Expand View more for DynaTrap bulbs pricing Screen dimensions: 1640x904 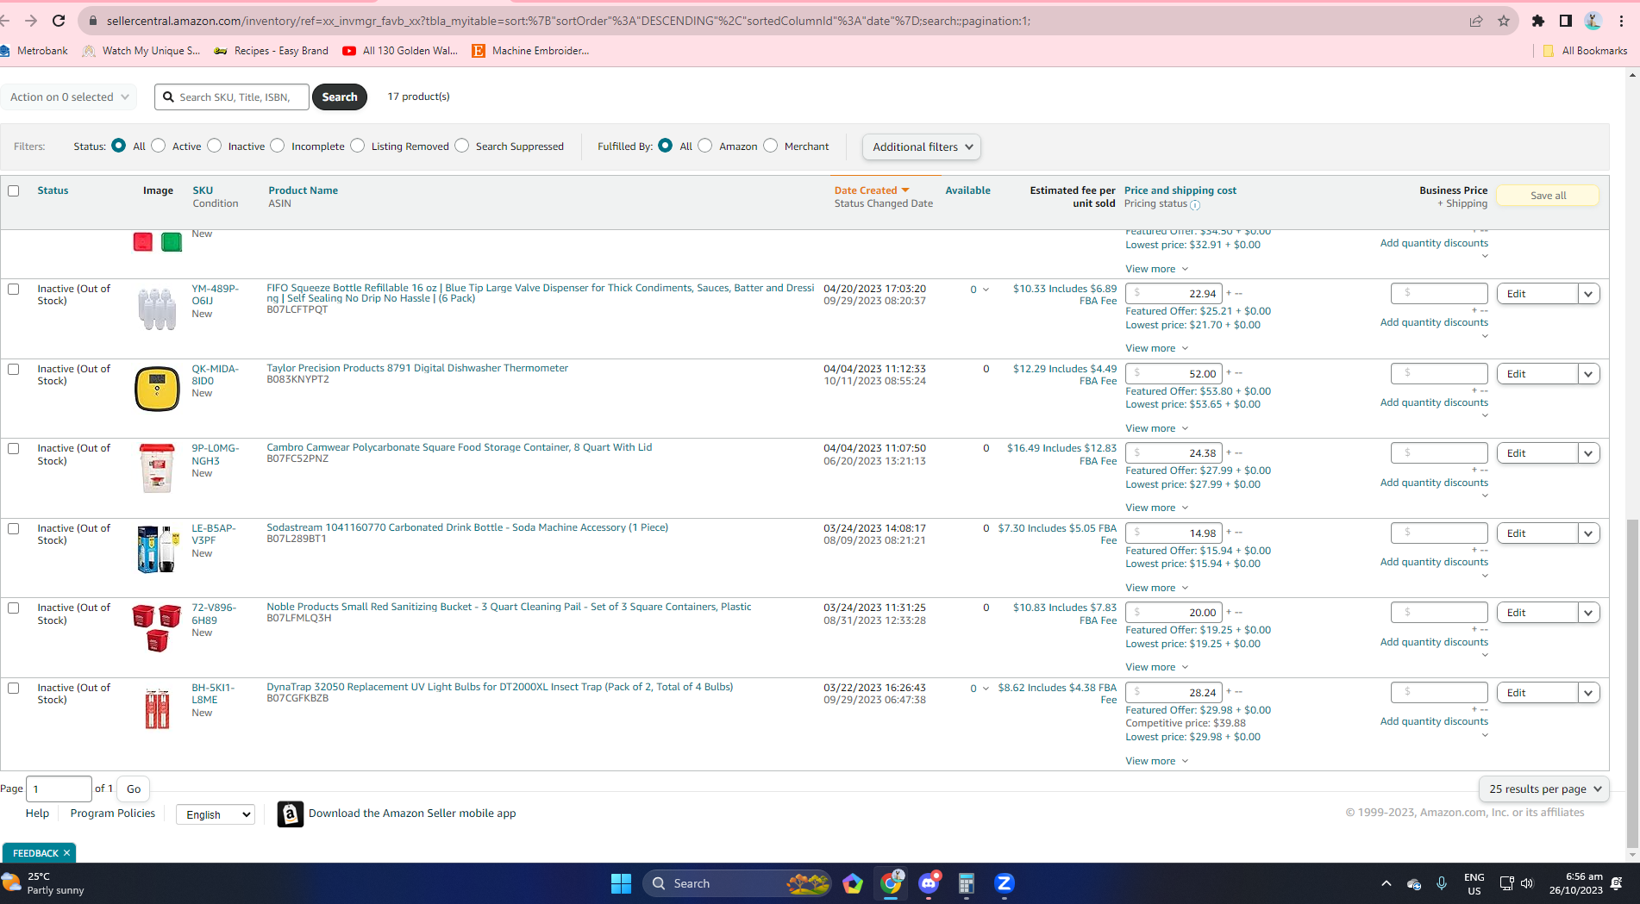pyautogui.click(x=1157, y=761)
